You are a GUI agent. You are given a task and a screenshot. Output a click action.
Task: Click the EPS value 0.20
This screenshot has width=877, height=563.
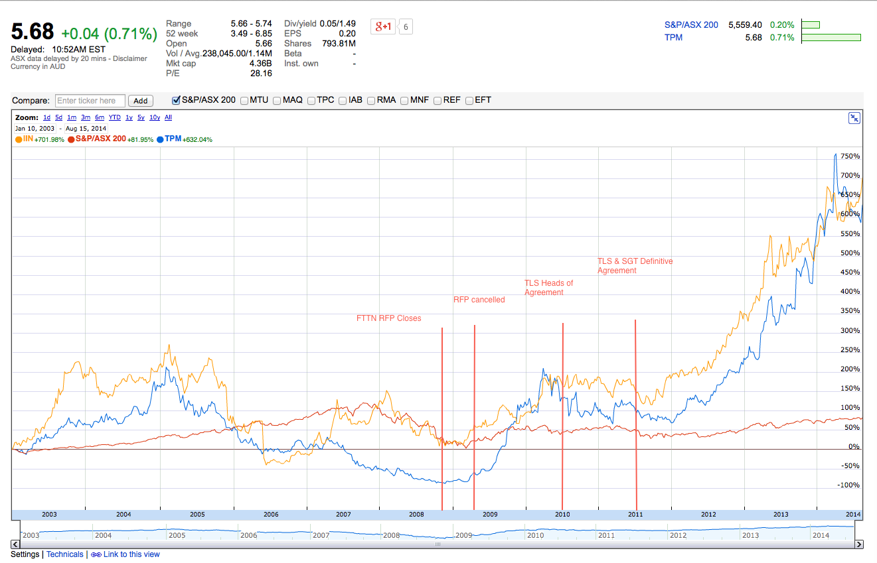(x=347, y=33)
